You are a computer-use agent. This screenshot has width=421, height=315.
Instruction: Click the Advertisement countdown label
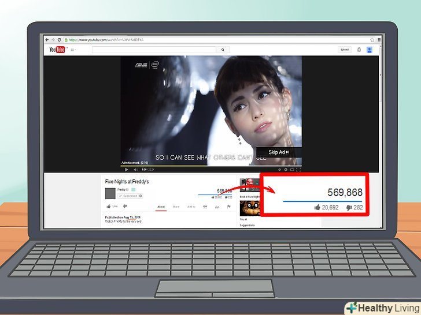pyautogui.click(x=135, y=163)
